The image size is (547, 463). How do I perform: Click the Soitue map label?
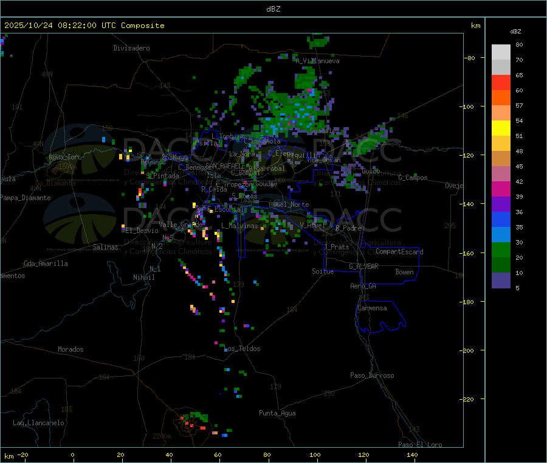point(323,271)
